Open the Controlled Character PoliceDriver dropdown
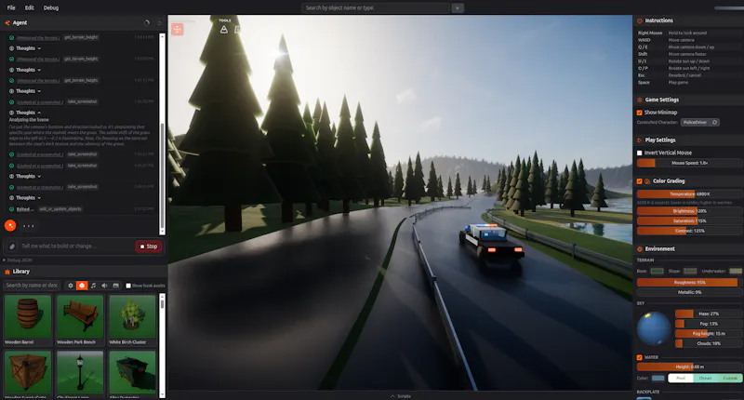Screen dimensions: 744x400 [700, 123]
